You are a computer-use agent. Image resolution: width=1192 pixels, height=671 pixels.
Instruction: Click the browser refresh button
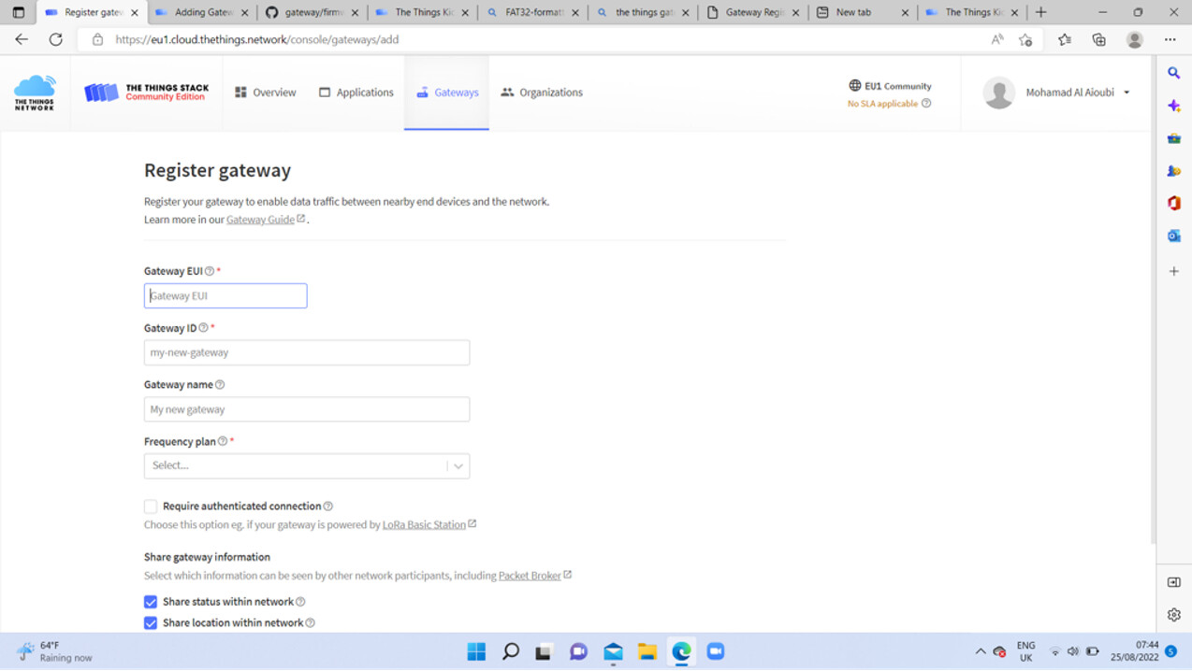point(56,40)
